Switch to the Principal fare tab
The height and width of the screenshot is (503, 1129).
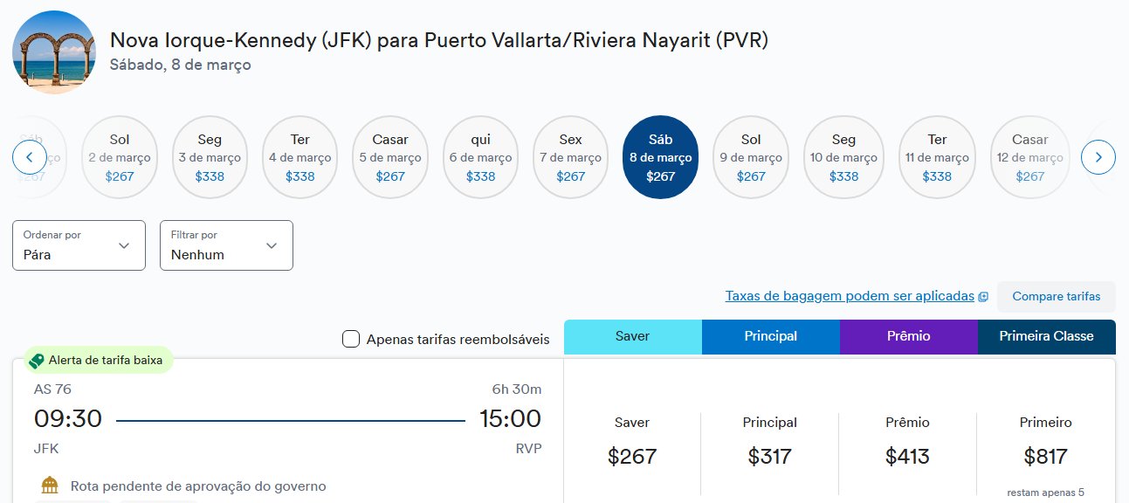(770, 336)
